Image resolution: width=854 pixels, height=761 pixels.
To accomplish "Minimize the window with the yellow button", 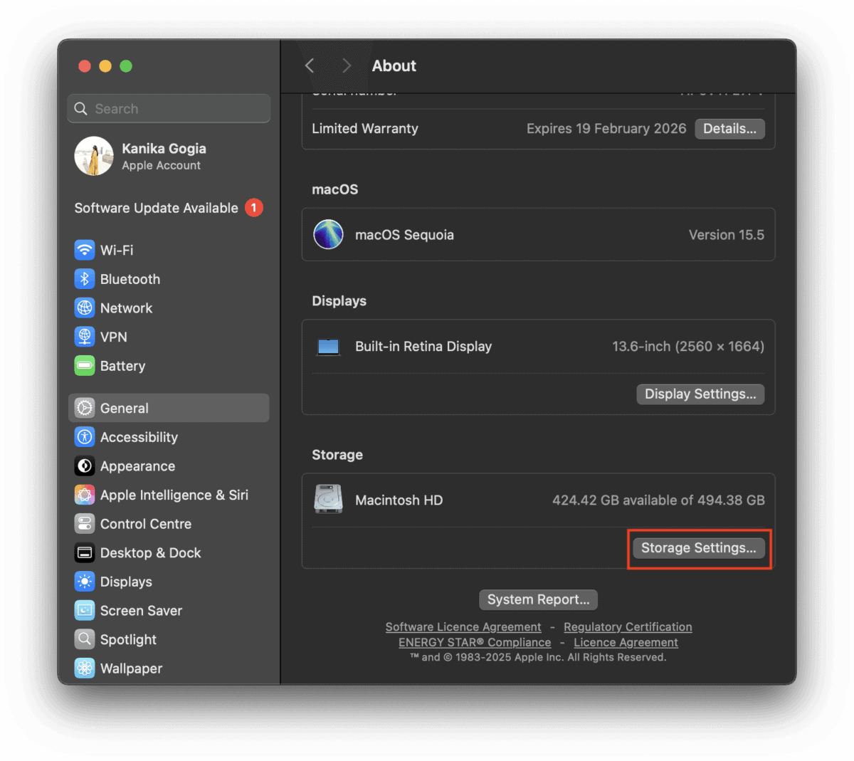I will point(105,66).
